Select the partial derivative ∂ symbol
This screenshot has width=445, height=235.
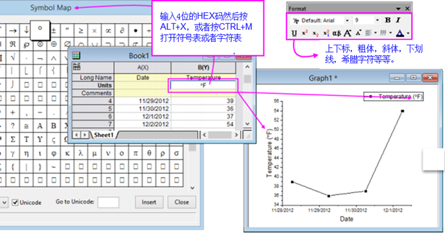coord(121,30)
